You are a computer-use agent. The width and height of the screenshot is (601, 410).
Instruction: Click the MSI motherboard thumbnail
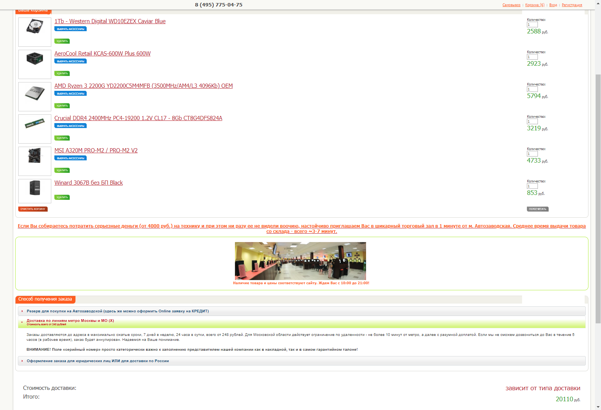point(35,161)
